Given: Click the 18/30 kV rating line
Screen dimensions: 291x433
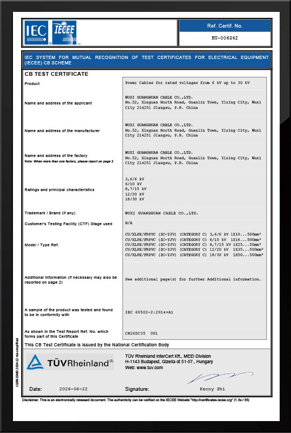Looking at the screenshot, I should click(x=134, y=199).
